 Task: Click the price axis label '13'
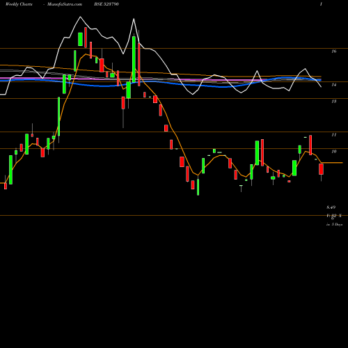[x=334, y=102]
